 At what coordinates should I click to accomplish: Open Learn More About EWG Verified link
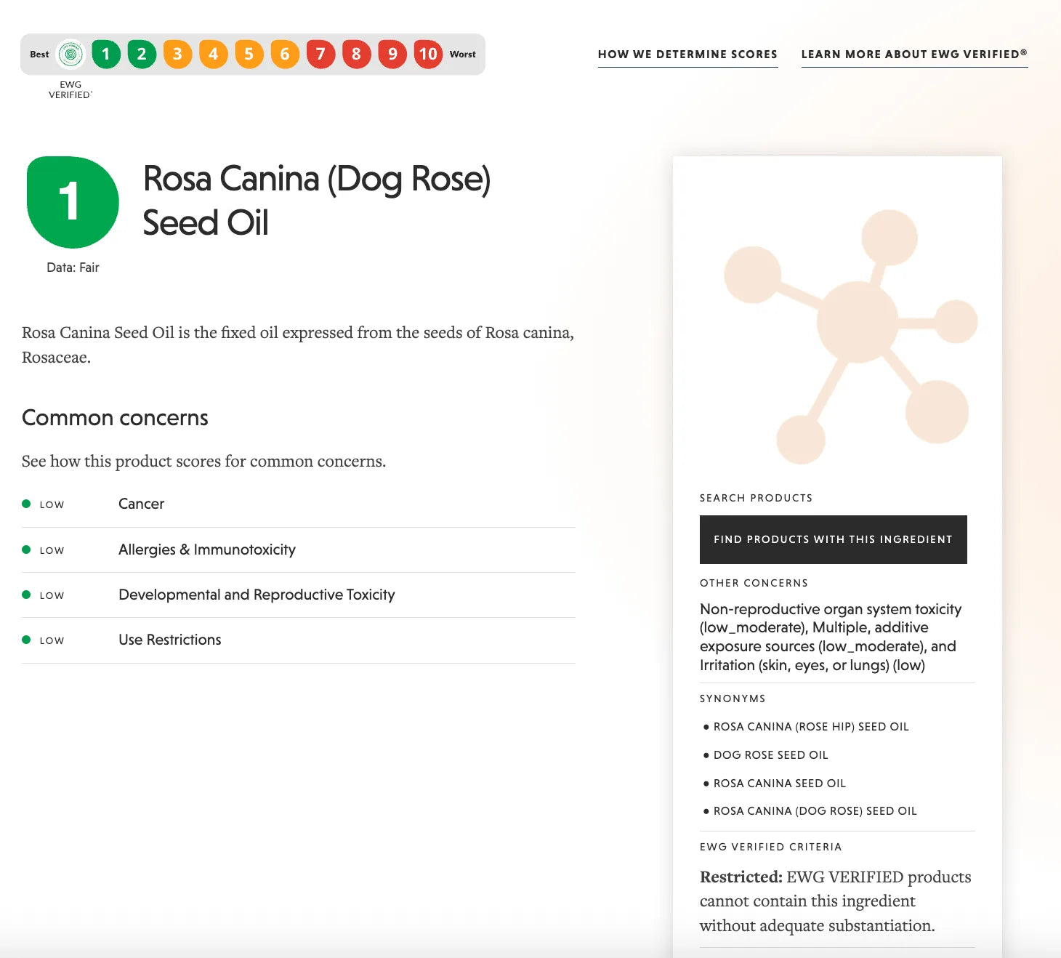914,55
